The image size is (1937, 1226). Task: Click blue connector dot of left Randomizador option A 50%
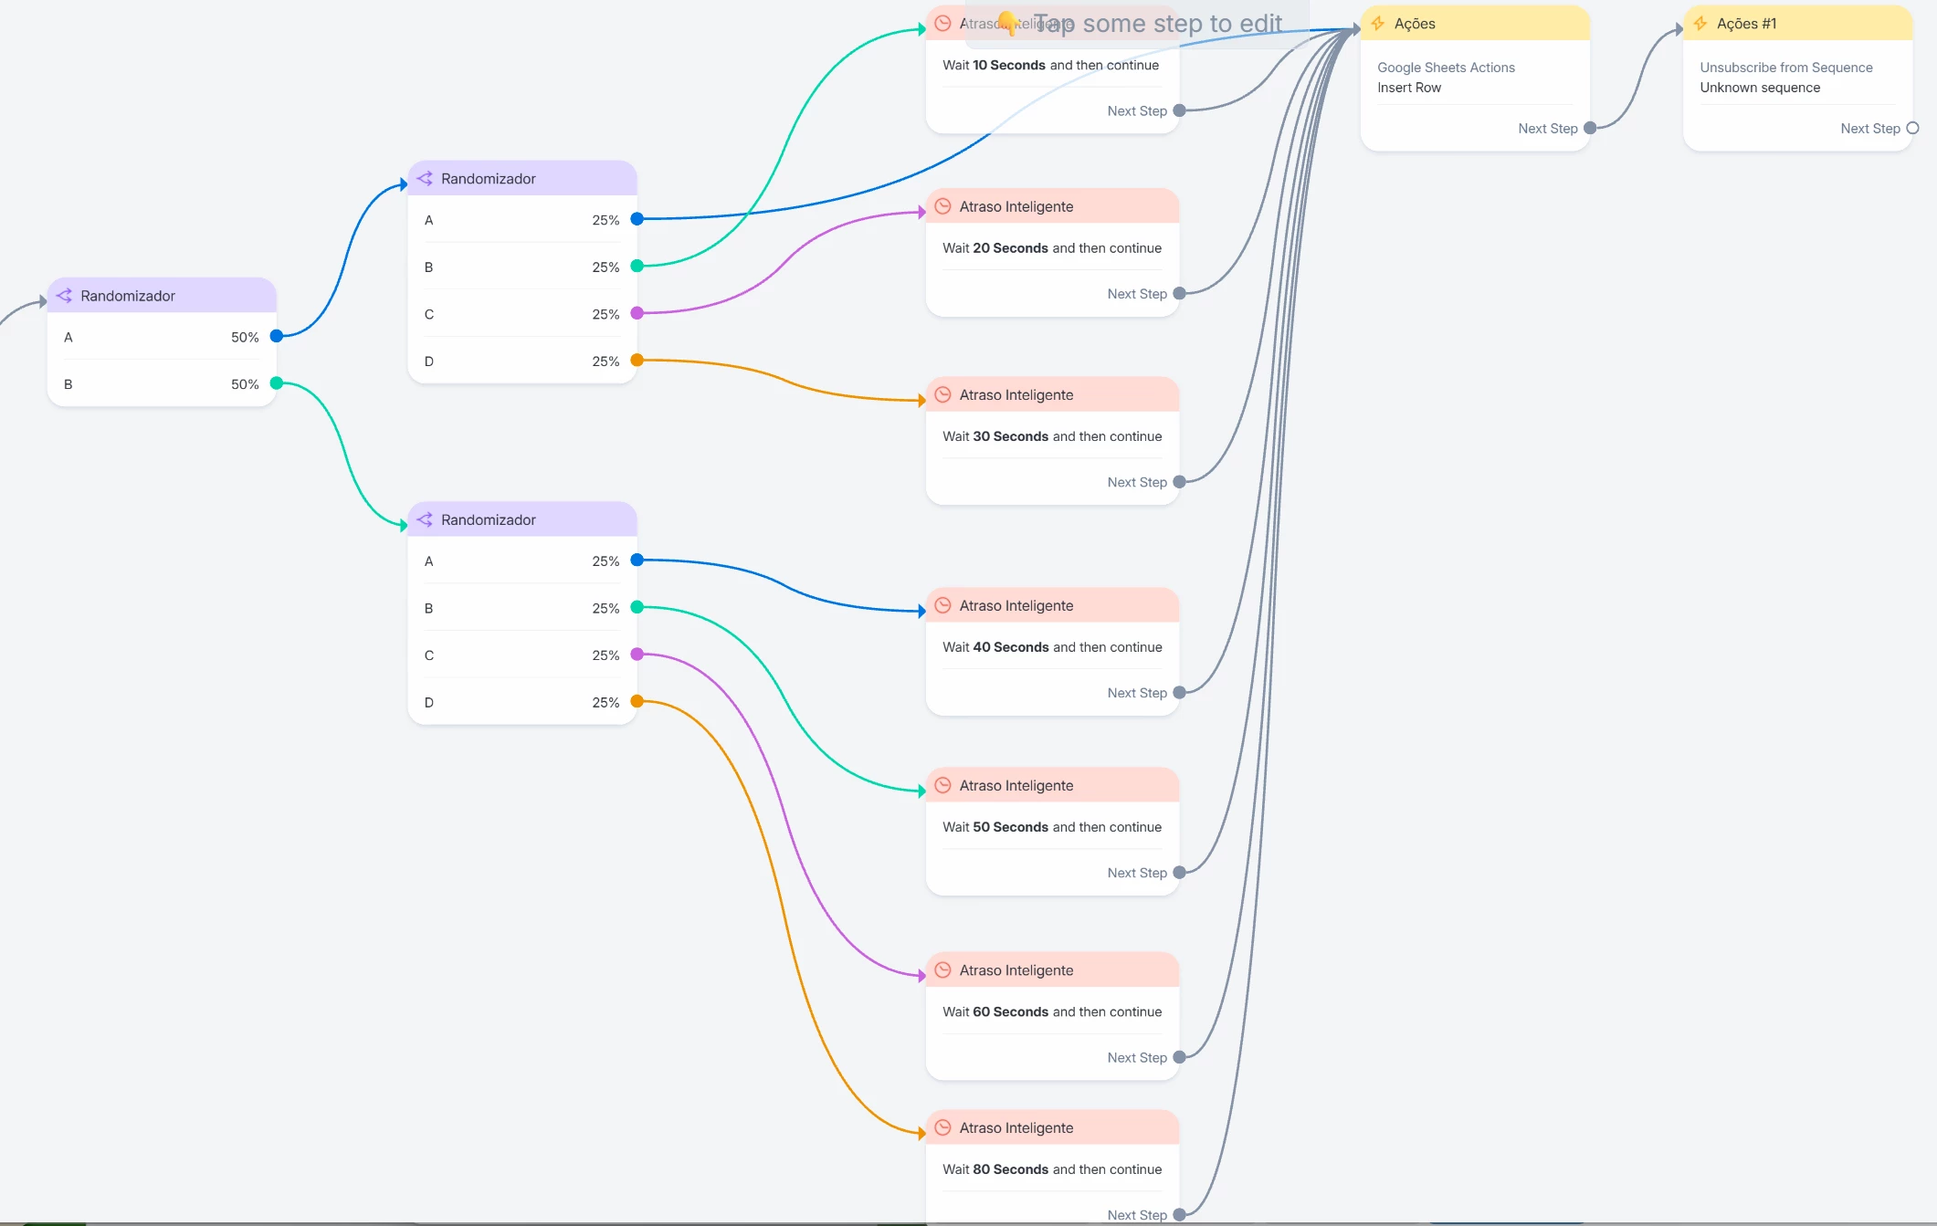pyautogui.click(x=277, y=336)
